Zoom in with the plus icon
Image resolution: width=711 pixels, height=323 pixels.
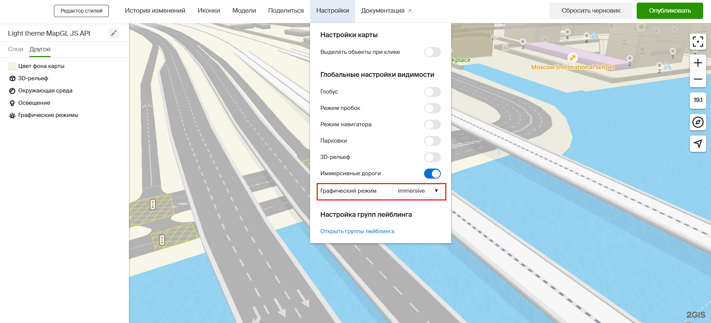pyautogui.click(x=698, y=63)
